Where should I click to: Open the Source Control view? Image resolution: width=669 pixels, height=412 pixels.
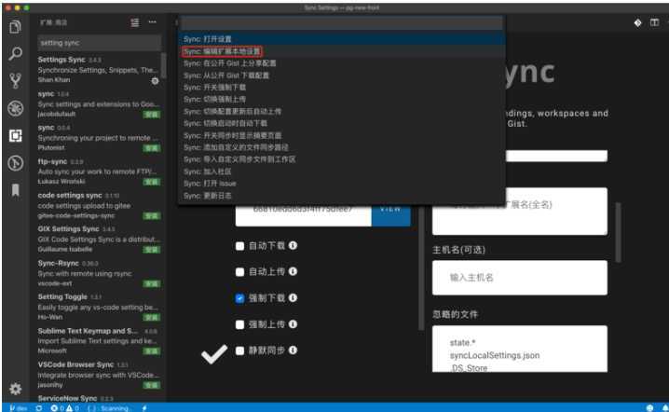pyautogui.click(x=15, y=81)
